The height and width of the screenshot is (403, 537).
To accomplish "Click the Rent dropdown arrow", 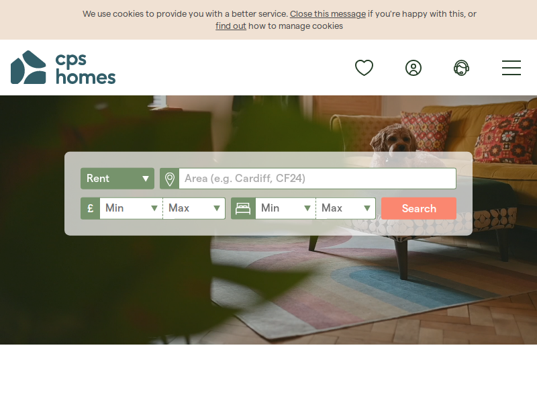I will pos(146,179).
